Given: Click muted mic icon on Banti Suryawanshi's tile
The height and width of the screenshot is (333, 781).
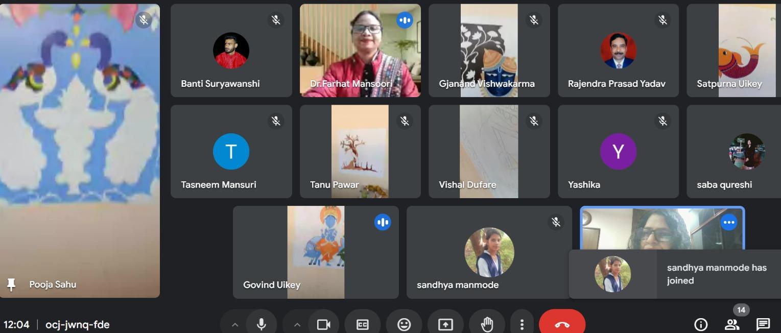Looking at the screenshot, I should (276, 20).
